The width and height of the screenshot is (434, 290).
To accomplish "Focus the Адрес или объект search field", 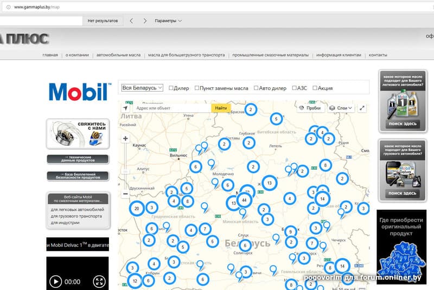I will 172,108.
